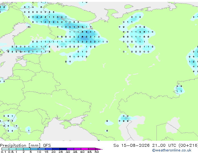Click the 25–30 mm navy legend swatch
The width and height of the screenshot is (198, 153).
(x=63, y=149)
